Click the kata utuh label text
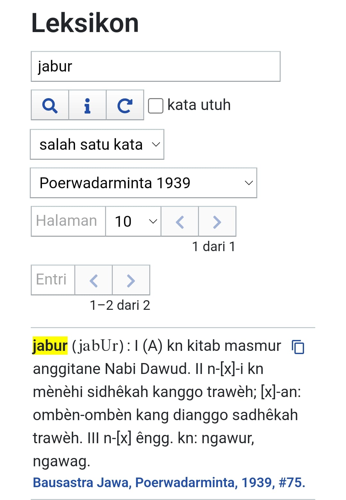The image size is (346, 500). point(199,105)
